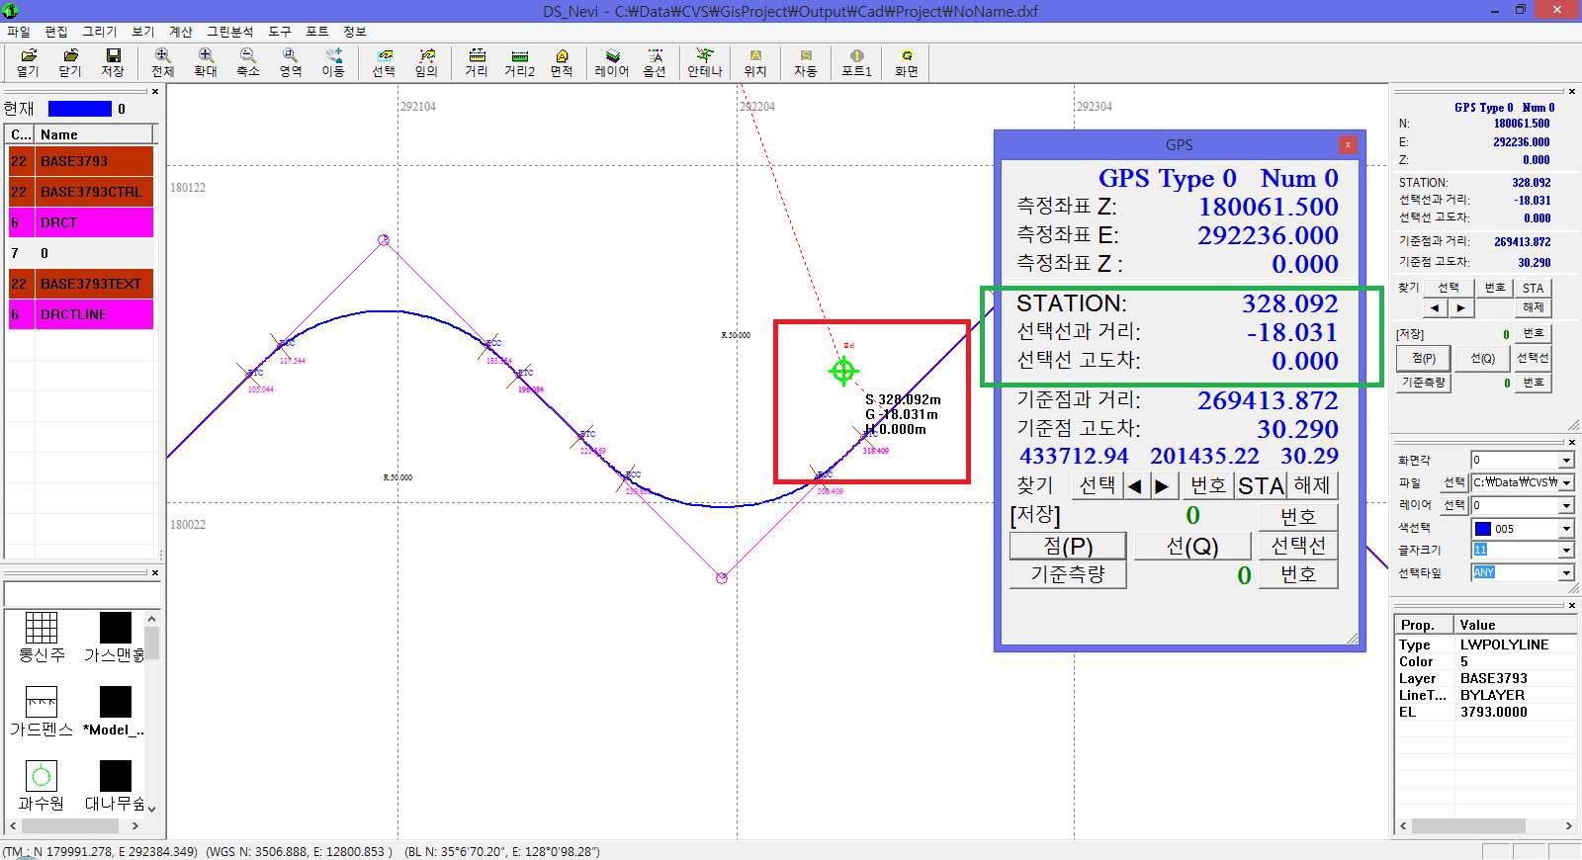Open the 편집 menu
1582x860 pixels.
coord(56,32)
